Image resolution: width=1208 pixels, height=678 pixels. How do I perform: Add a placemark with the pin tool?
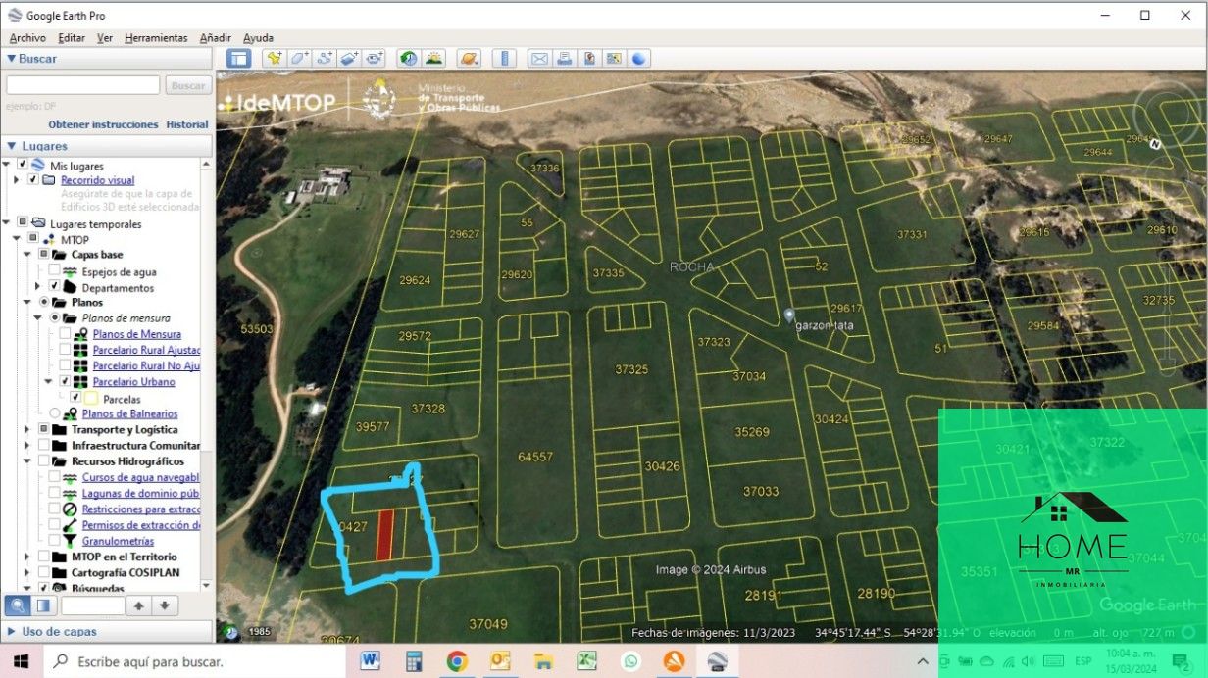click(x=275, y=58)
